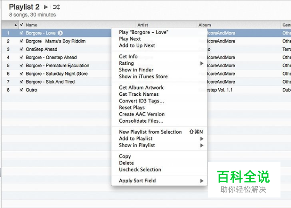The height and width of the screenshot is (208, 291).
Task: Select Uncheck Selection
Action: tap(159, 170)
